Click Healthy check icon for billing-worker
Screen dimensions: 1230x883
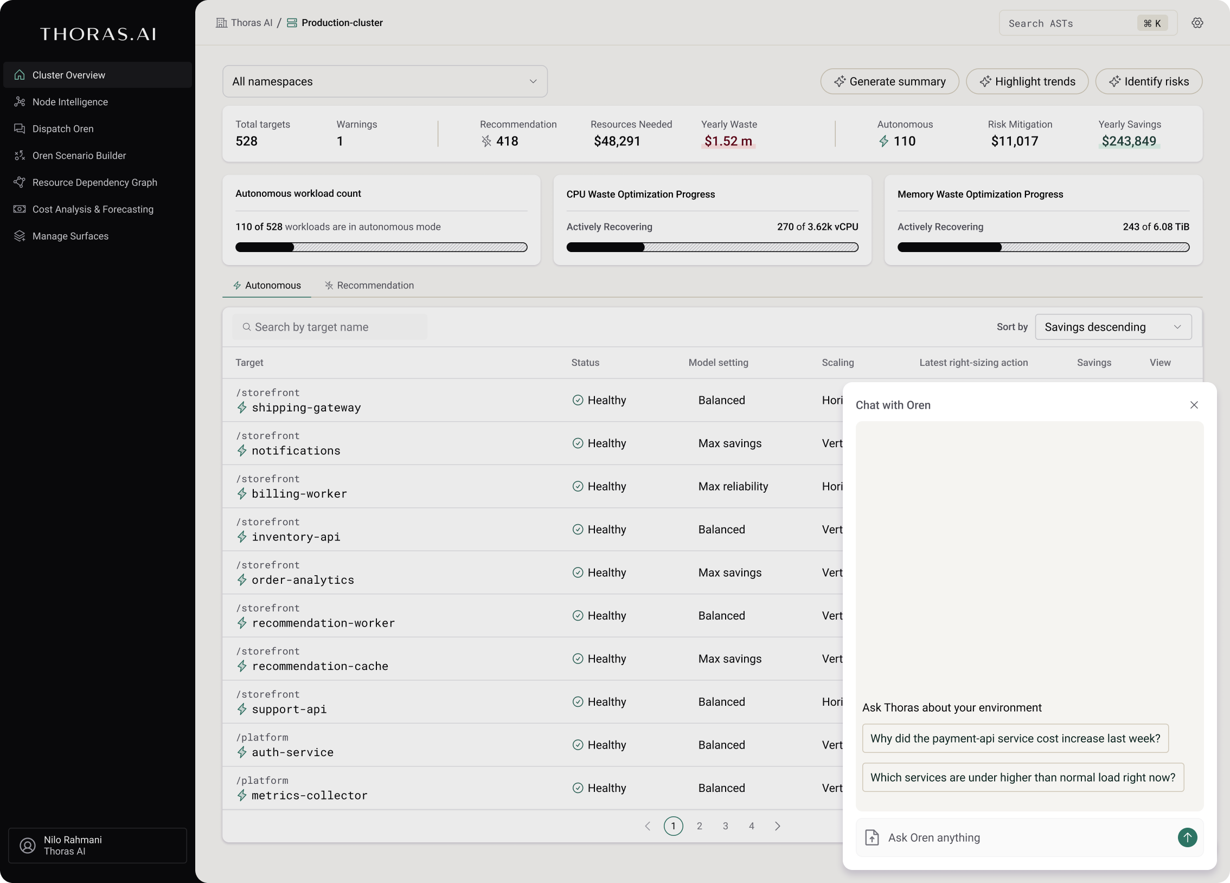tap(578, 486)
